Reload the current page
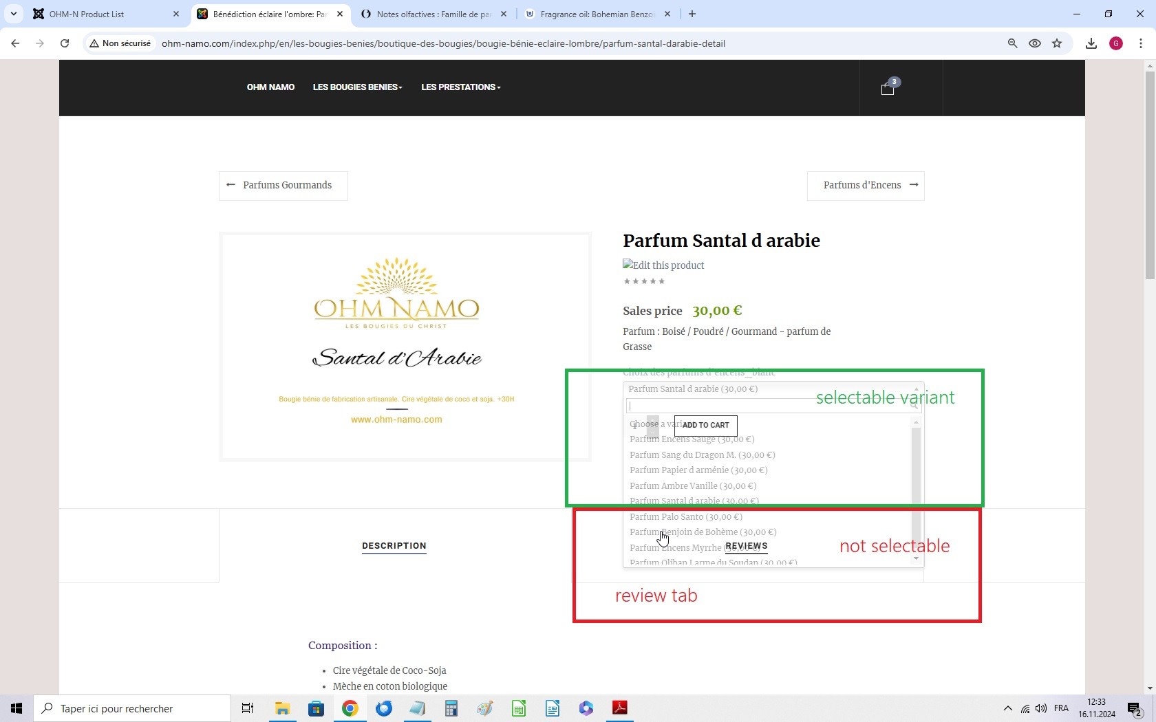The height and width of the screenshot is (722, 1156). (x=65, y=43)
